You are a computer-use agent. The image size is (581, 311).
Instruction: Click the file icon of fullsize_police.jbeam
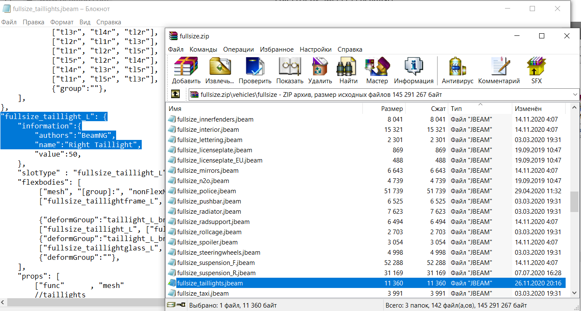click(x=172, y=191)
